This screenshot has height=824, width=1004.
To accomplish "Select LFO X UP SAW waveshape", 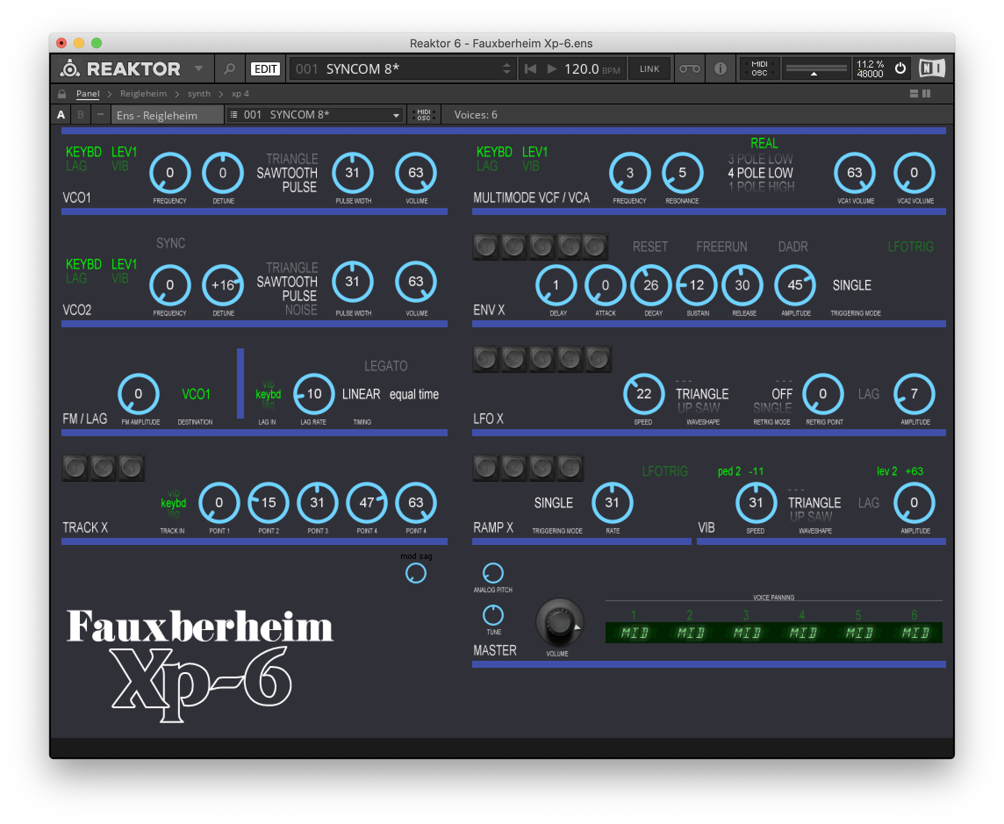I will (698, 408).
